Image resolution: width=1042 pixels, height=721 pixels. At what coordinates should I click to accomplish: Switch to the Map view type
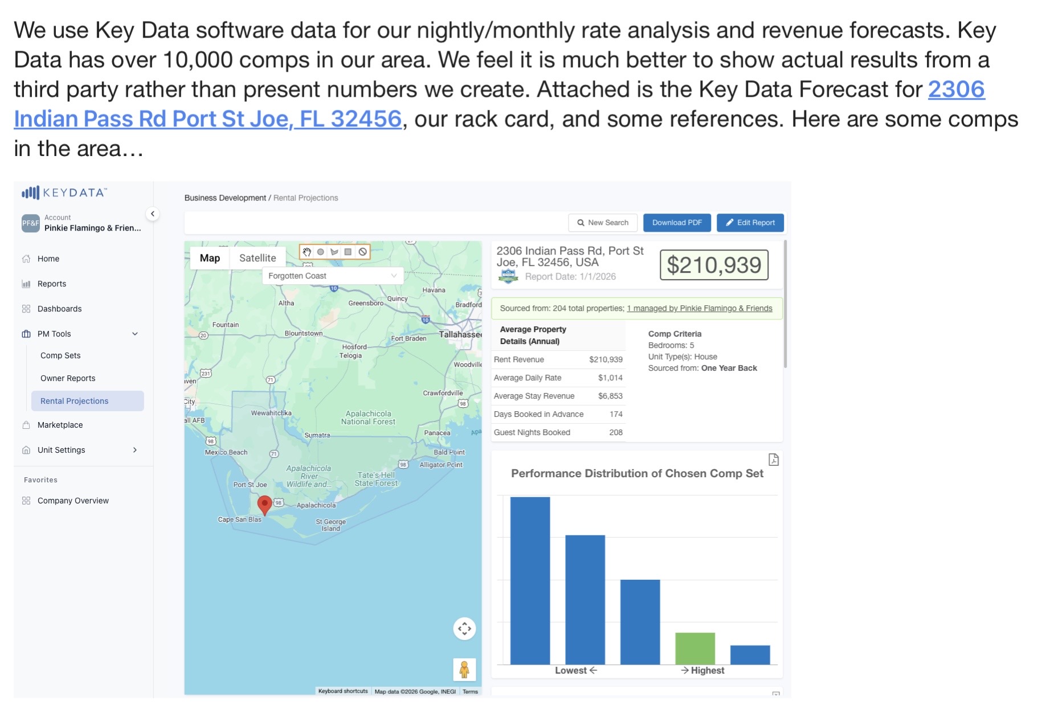[x=210, y=258]
